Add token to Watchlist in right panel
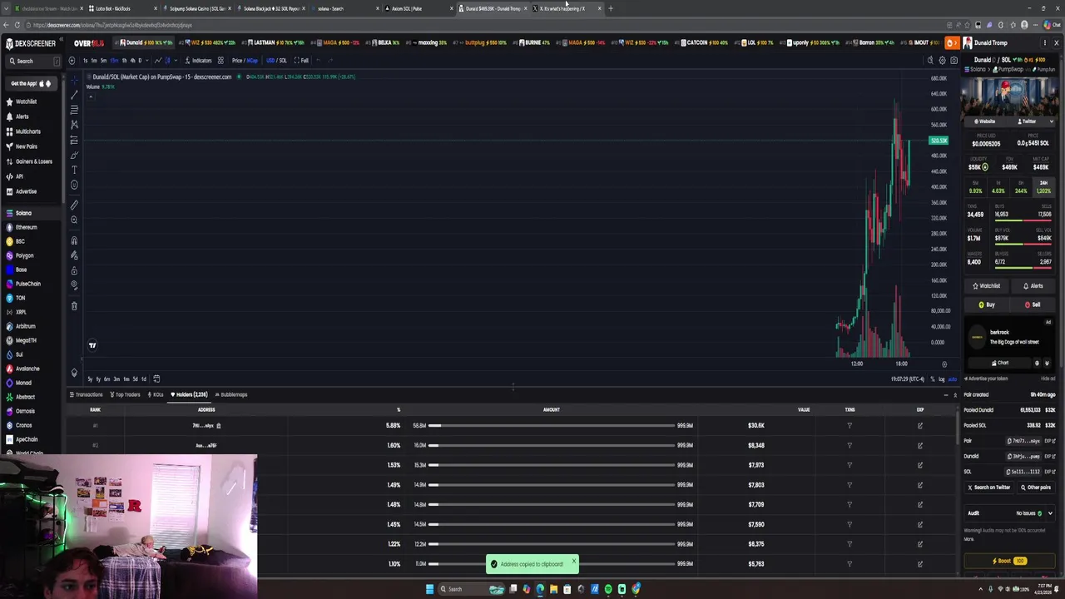 point(986,286)
